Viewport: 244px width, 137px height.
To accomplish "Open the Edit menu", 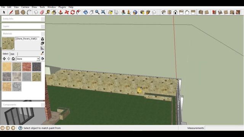I will click(x=9, y=7).
